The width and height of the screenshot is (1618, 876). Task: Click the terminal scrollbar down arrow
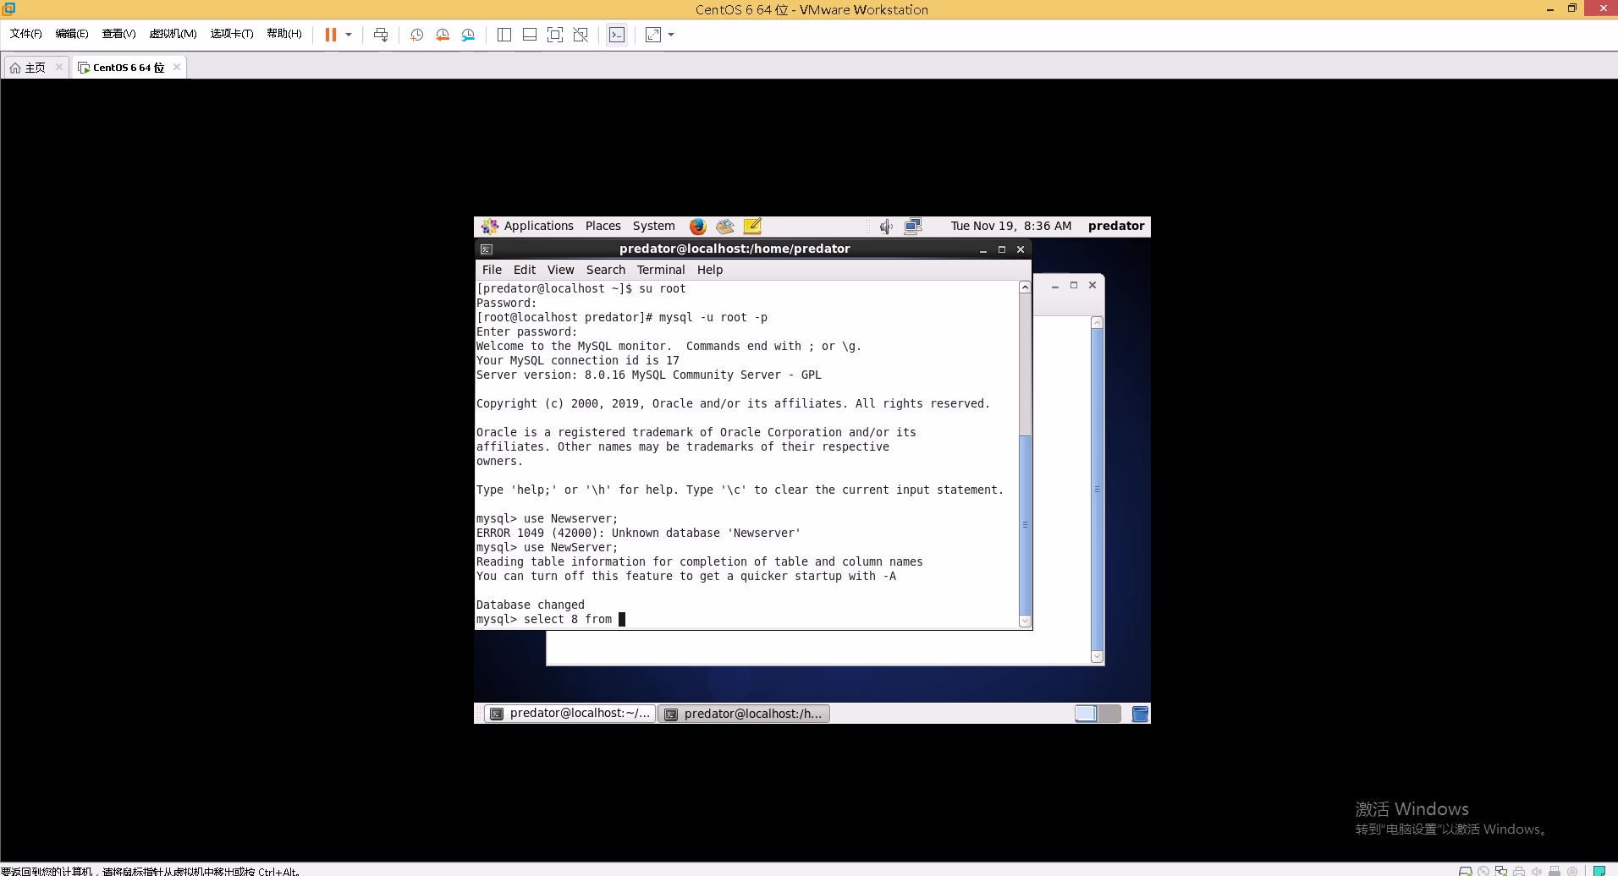pyautogui.click(x=1024, y=621)
